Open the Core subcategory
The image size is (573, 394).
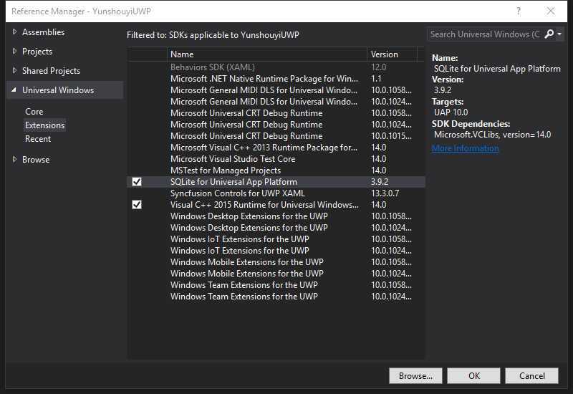[34, 112]
